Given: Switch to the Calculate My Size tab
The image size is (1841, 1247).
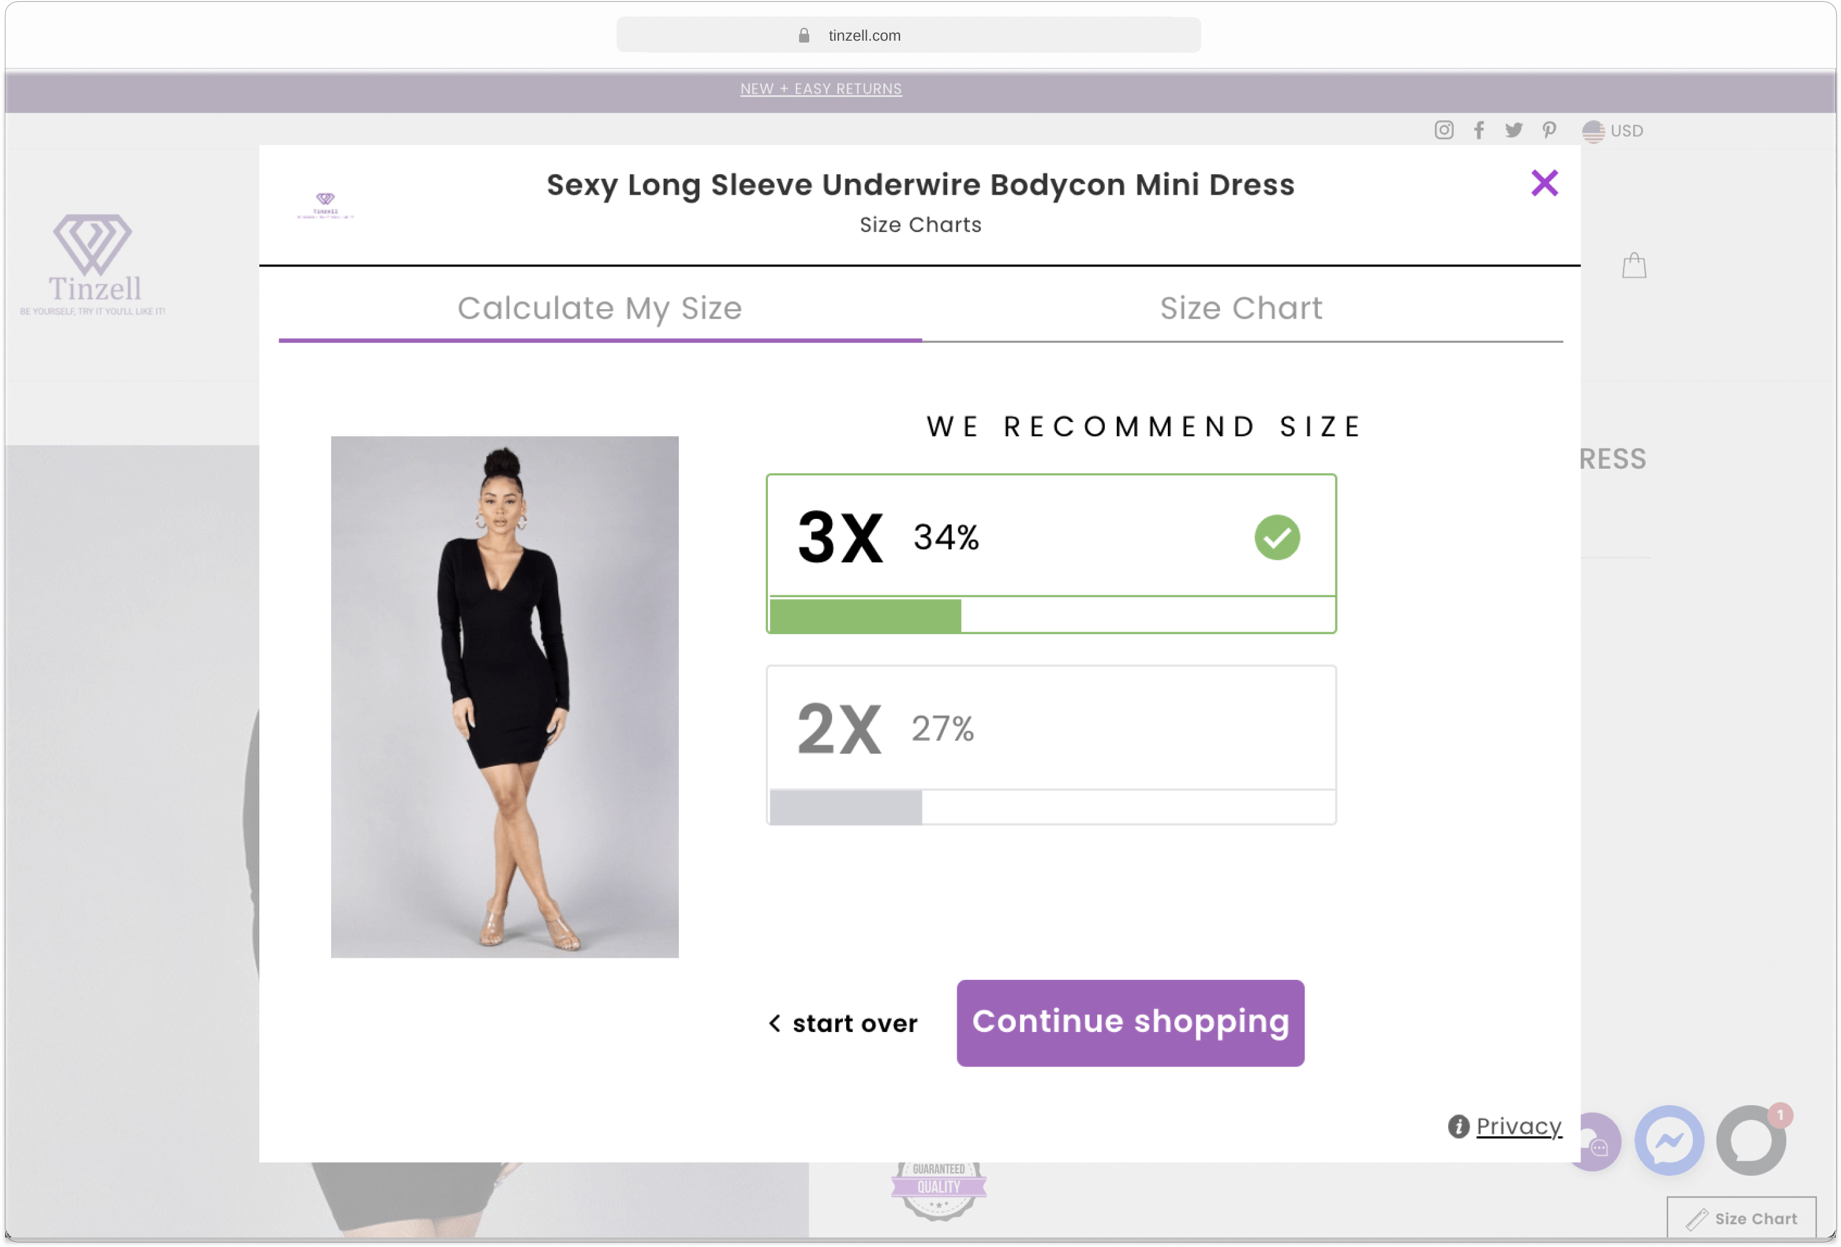Looking at the screenshot, I should click(x=599, y=308).
